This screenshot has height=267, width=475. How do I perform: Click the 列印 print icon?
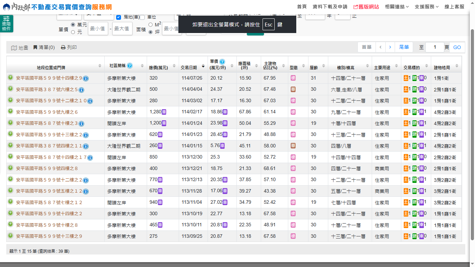(x=63, y=48)
